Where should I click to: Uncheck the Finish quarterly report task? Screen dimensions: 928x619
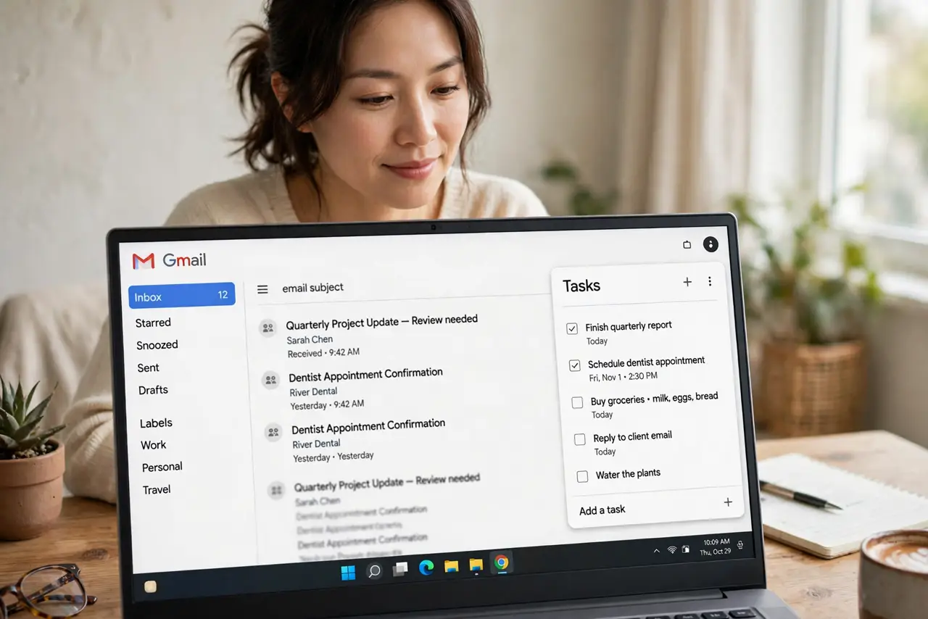572,328
